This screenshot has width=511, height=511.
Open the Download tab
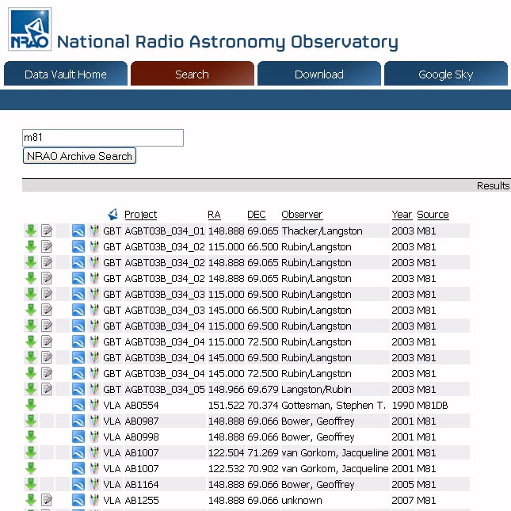[x=319, y=74]
